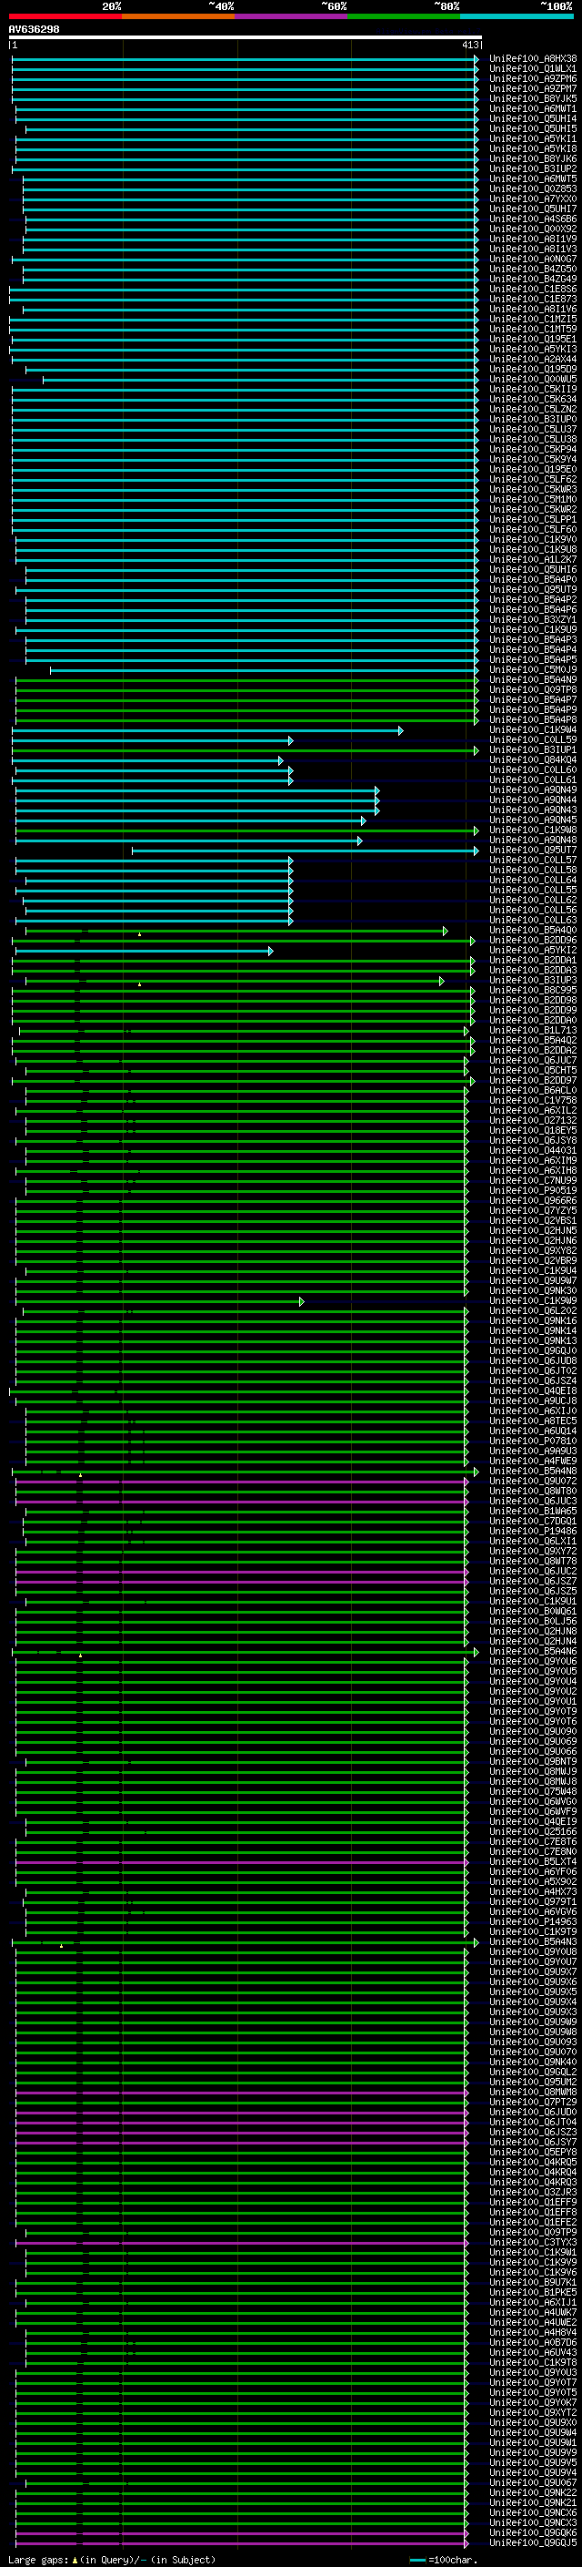Open hit UniRef100_Q5UHI4

click(532, 118)
